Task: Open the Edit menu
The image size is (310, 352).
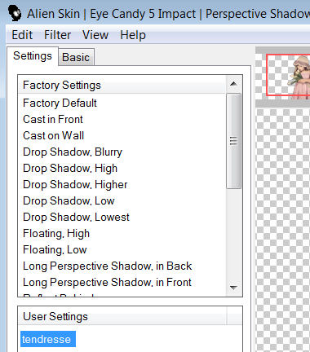Action: 22,35
